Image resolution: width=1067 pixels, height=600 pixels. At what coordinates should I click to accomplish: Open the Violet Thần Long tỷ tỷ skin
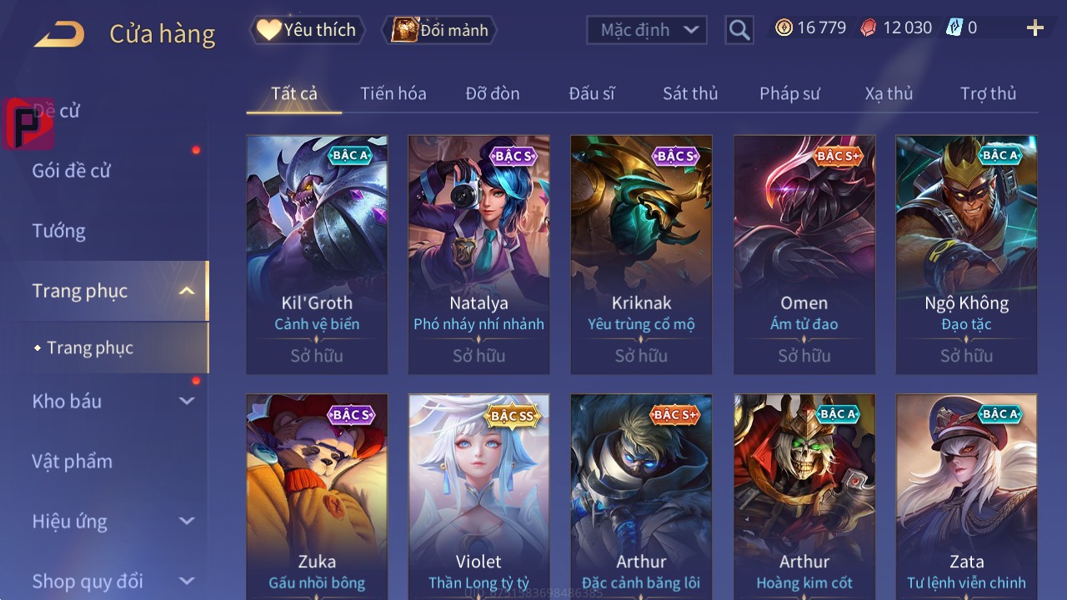click(x=479, y=497)
